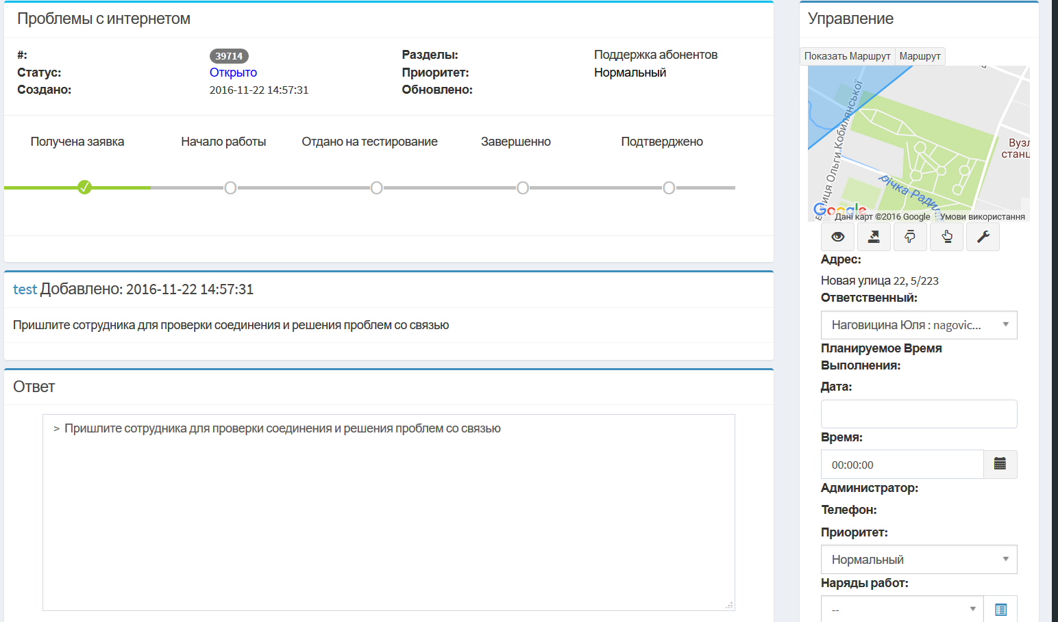Open the Ответственный dropdown
Viewport: 1058px width, 622px height.
(918, 325)
